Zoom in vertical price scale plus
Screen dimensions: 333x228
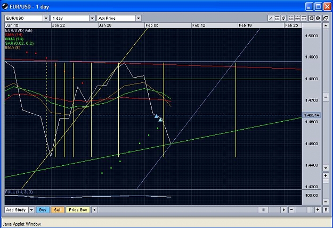[326, 175]
